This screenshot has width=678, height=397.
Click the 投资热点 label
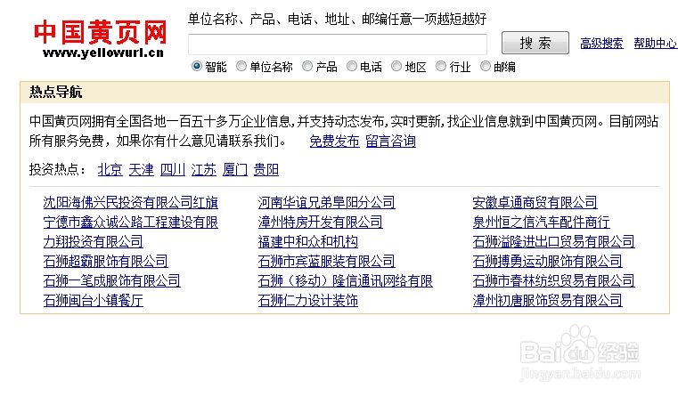click(x=57, y=170)
